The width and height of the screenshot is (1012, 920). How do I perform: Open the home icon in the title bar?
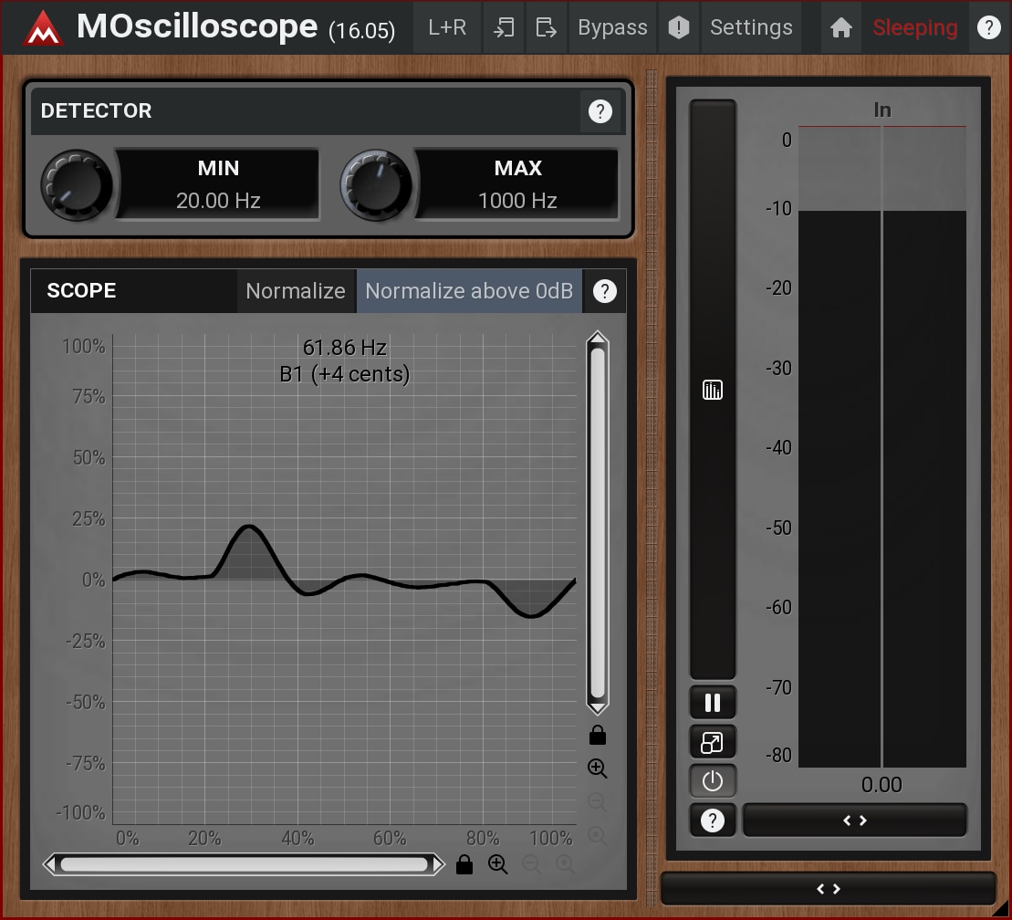[x=841, y=27]
